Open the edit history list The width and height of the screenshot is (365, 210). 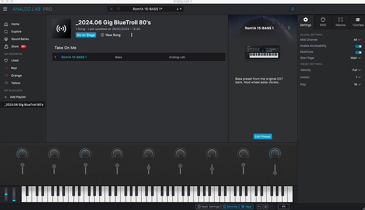(x=266, y=206)
